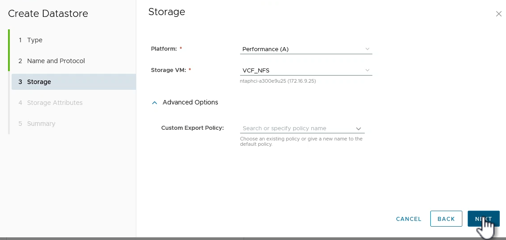Click the Performance (A) platform value
This screenshot has width=506, height=240.
coord(265,49)
